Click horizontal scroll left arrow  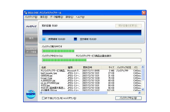(41, 93)
